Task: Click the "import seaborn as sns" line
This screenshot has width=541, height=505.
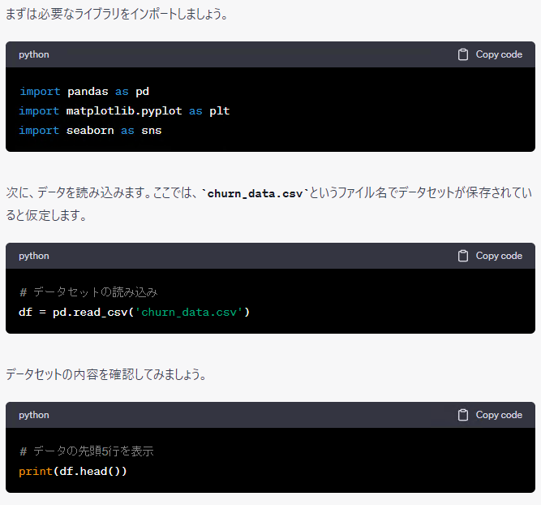Action: click(x=90, y=130)
